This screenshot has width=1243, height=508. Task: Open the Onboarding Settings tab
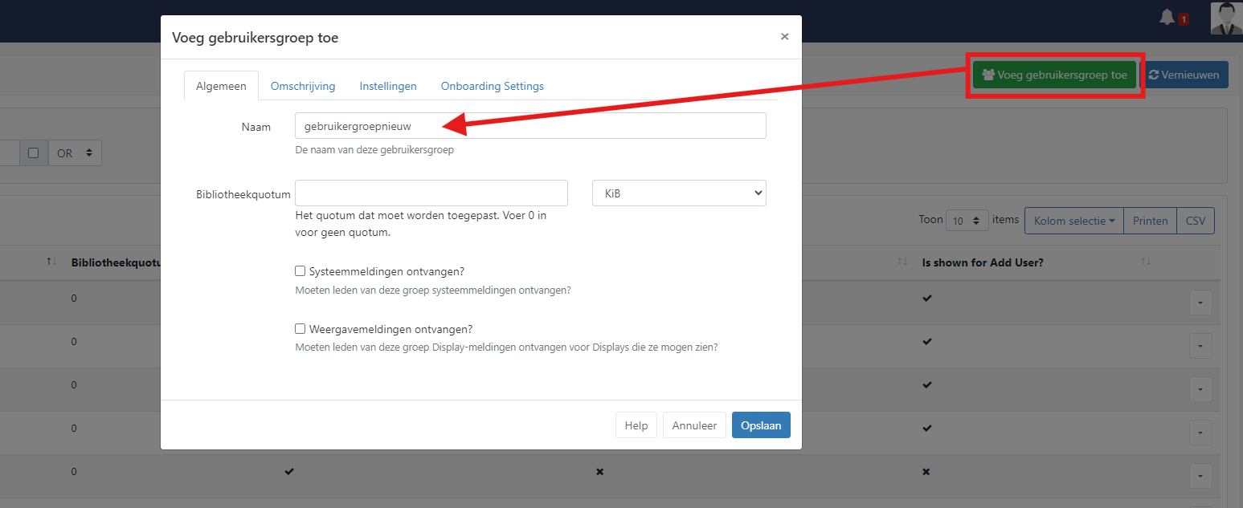click(x=492, y=86)
